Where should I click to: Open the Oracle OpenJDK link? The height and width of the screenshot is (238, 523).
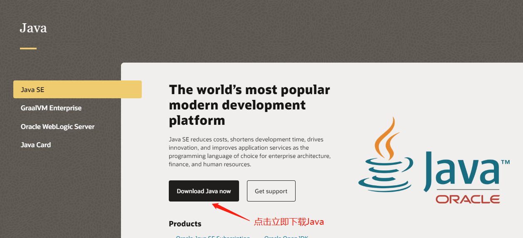pos(286,237)
